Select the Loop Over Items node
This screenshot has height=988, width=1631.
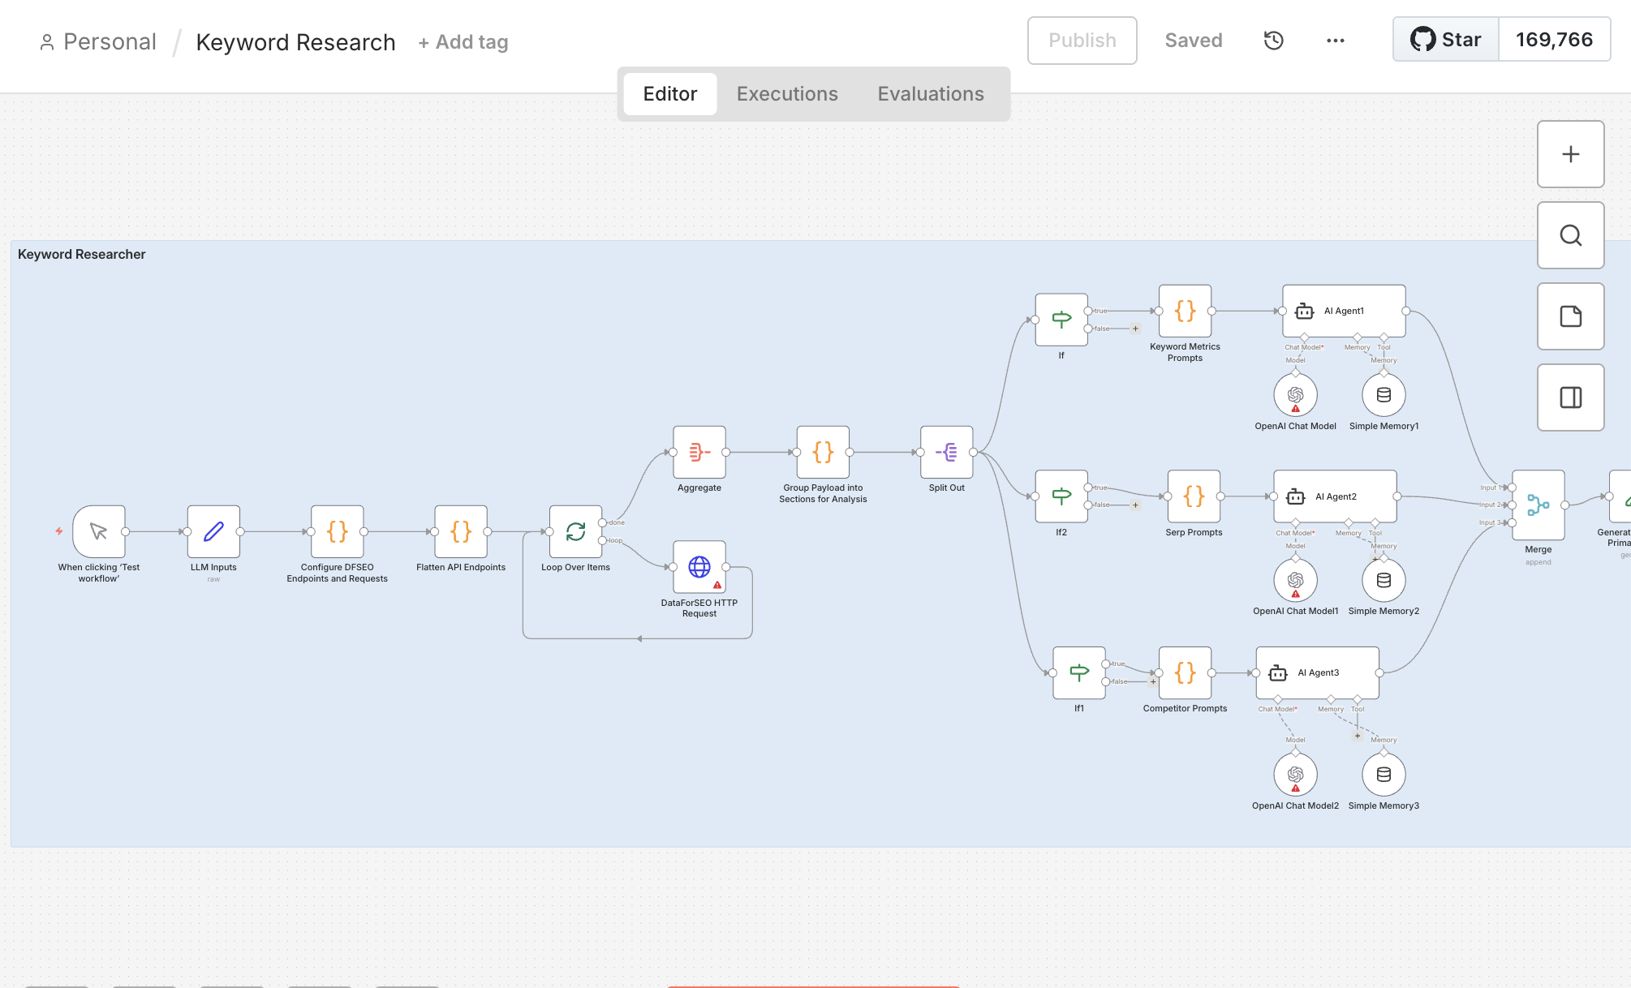pyautogui.click(x=575, y=531)
